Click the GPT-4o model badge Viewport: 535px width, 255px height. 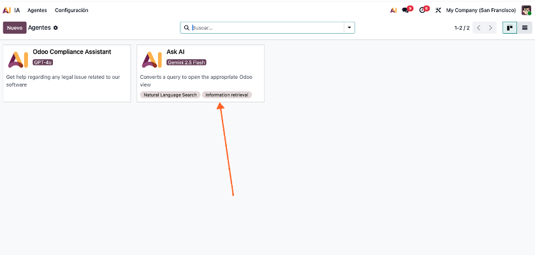click(x=43, y=62)
